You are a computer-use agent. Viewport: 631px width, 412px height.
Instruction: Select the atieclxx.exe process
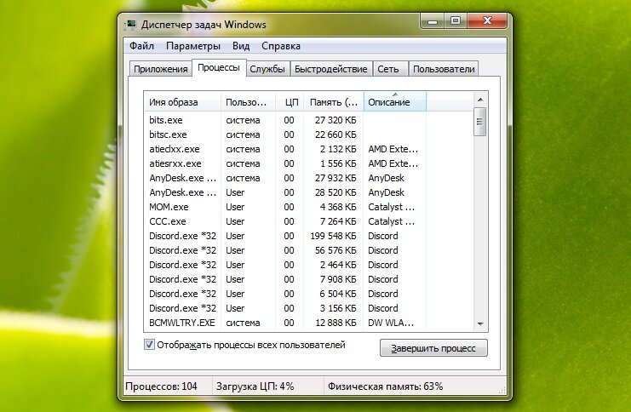pos(308,149)
